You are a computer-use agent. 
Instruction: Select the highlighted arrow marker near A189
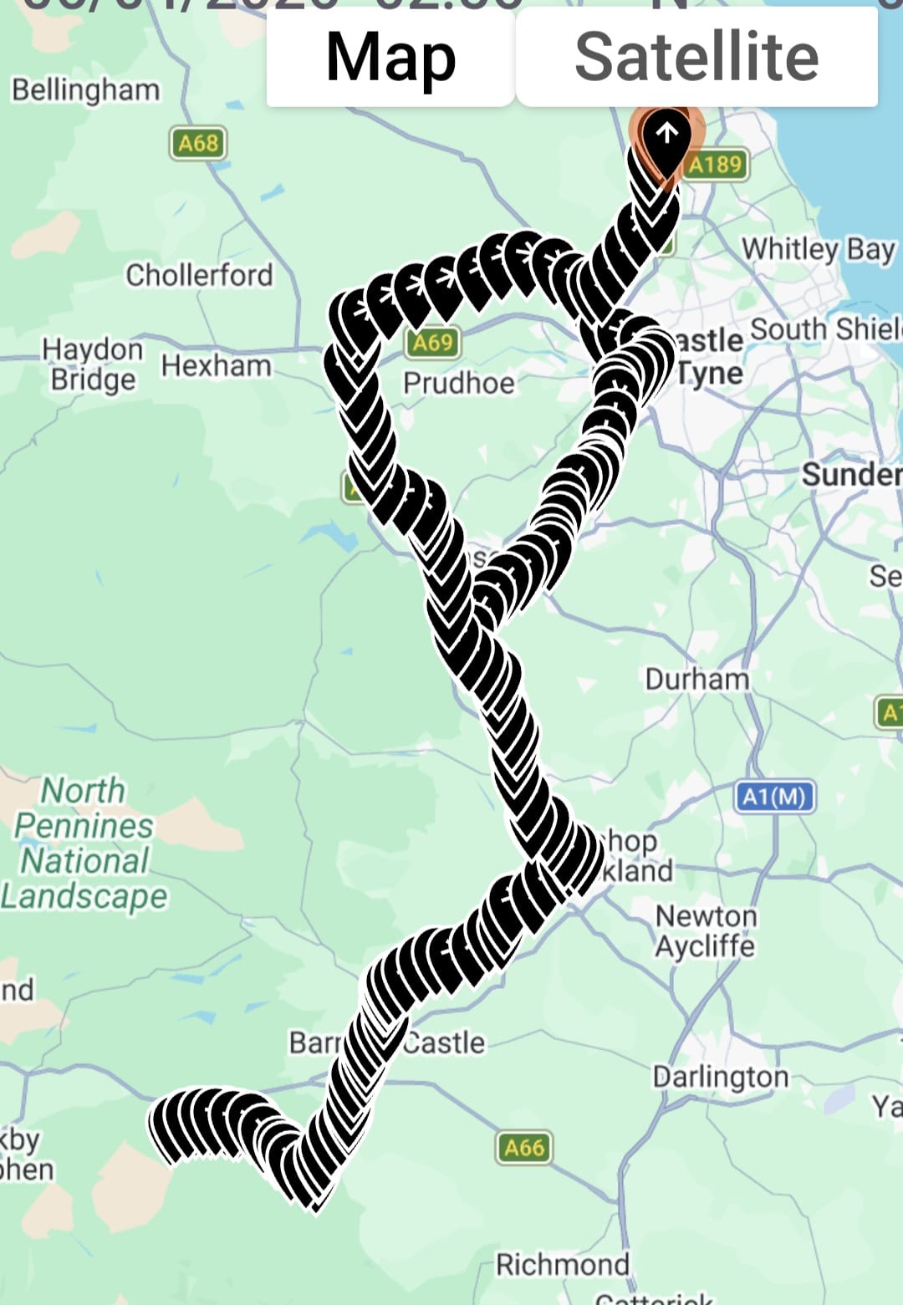click(x=666, y=144)
